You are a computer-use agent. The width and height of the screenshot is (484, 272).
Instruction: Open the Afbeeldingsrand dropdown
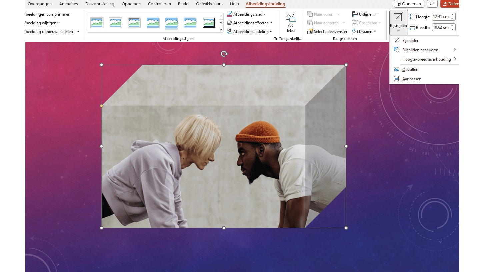[x=246, y=14]
